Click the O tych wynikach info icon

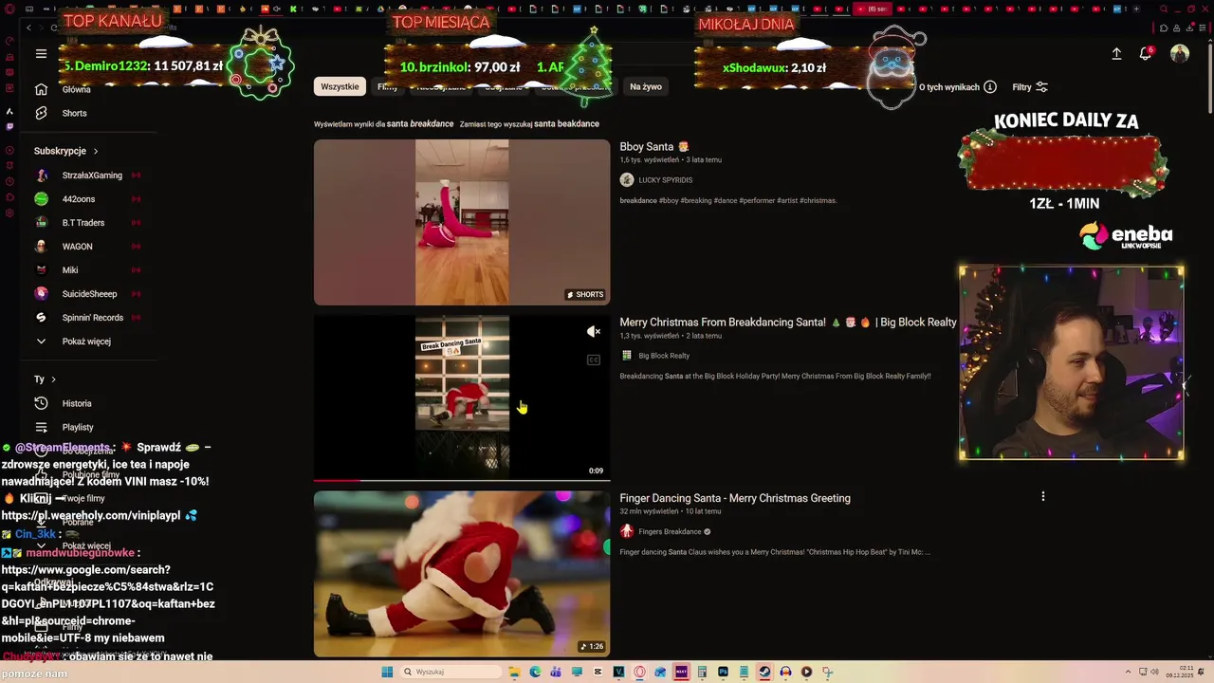(990, 87)
